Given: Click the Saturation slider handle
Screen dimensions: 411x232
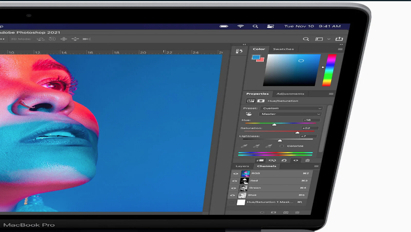Looking at the screenshot, I should [x=297, y=133].
